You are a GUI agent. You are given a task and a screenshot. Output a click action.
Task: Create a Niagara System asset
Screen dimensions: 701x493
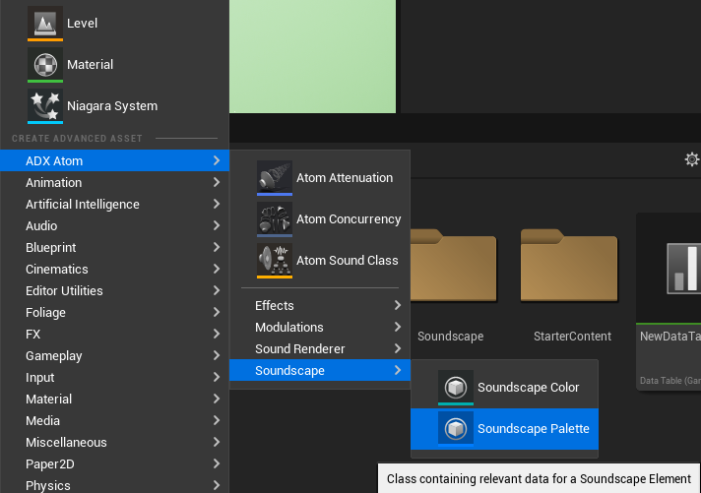tap(114, 106)
